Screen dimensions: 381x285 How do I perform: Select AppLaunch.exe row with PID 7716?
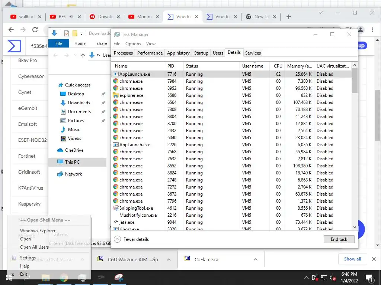click(231, 74)
